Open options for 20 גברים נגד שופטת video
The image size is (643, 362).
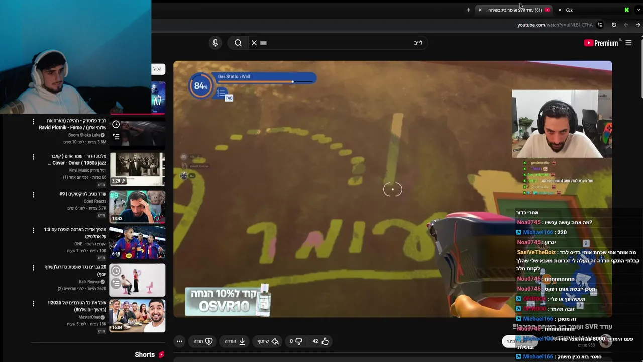(x=33, y=267)
